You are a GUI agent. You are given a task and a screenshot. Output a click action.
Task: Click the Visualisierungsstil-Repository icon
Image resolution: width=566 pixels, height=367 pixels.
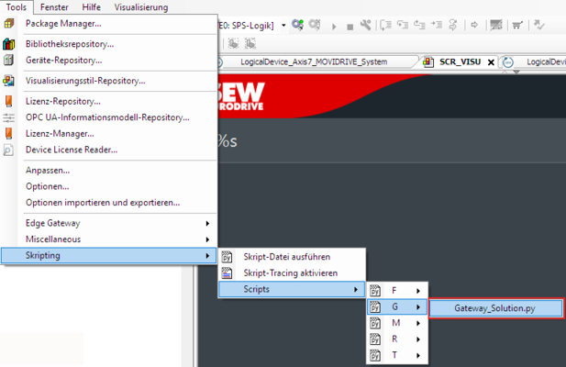pos(8,81)
